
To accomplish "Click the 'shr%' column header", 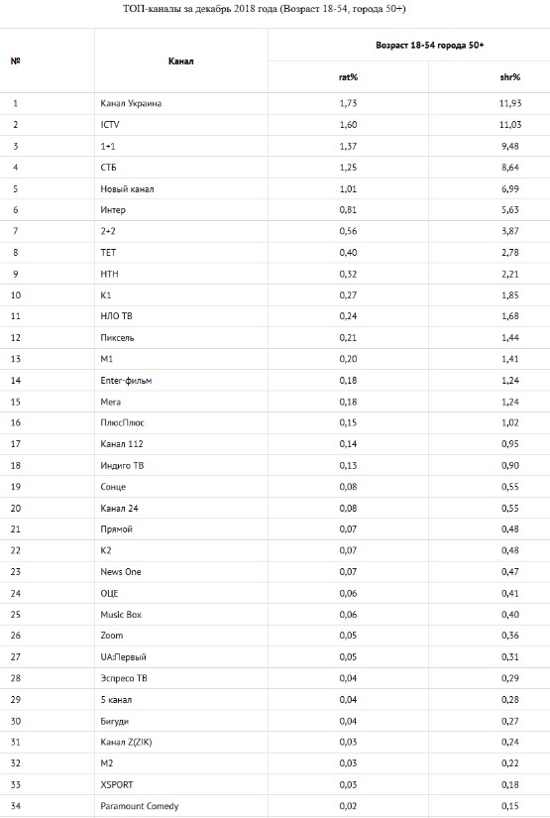I will 509,77.
